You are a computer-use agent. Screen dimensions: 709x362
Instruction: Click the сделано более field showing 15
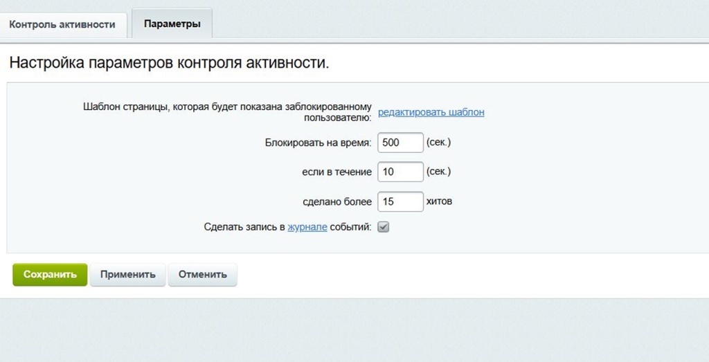click(400, 201)
